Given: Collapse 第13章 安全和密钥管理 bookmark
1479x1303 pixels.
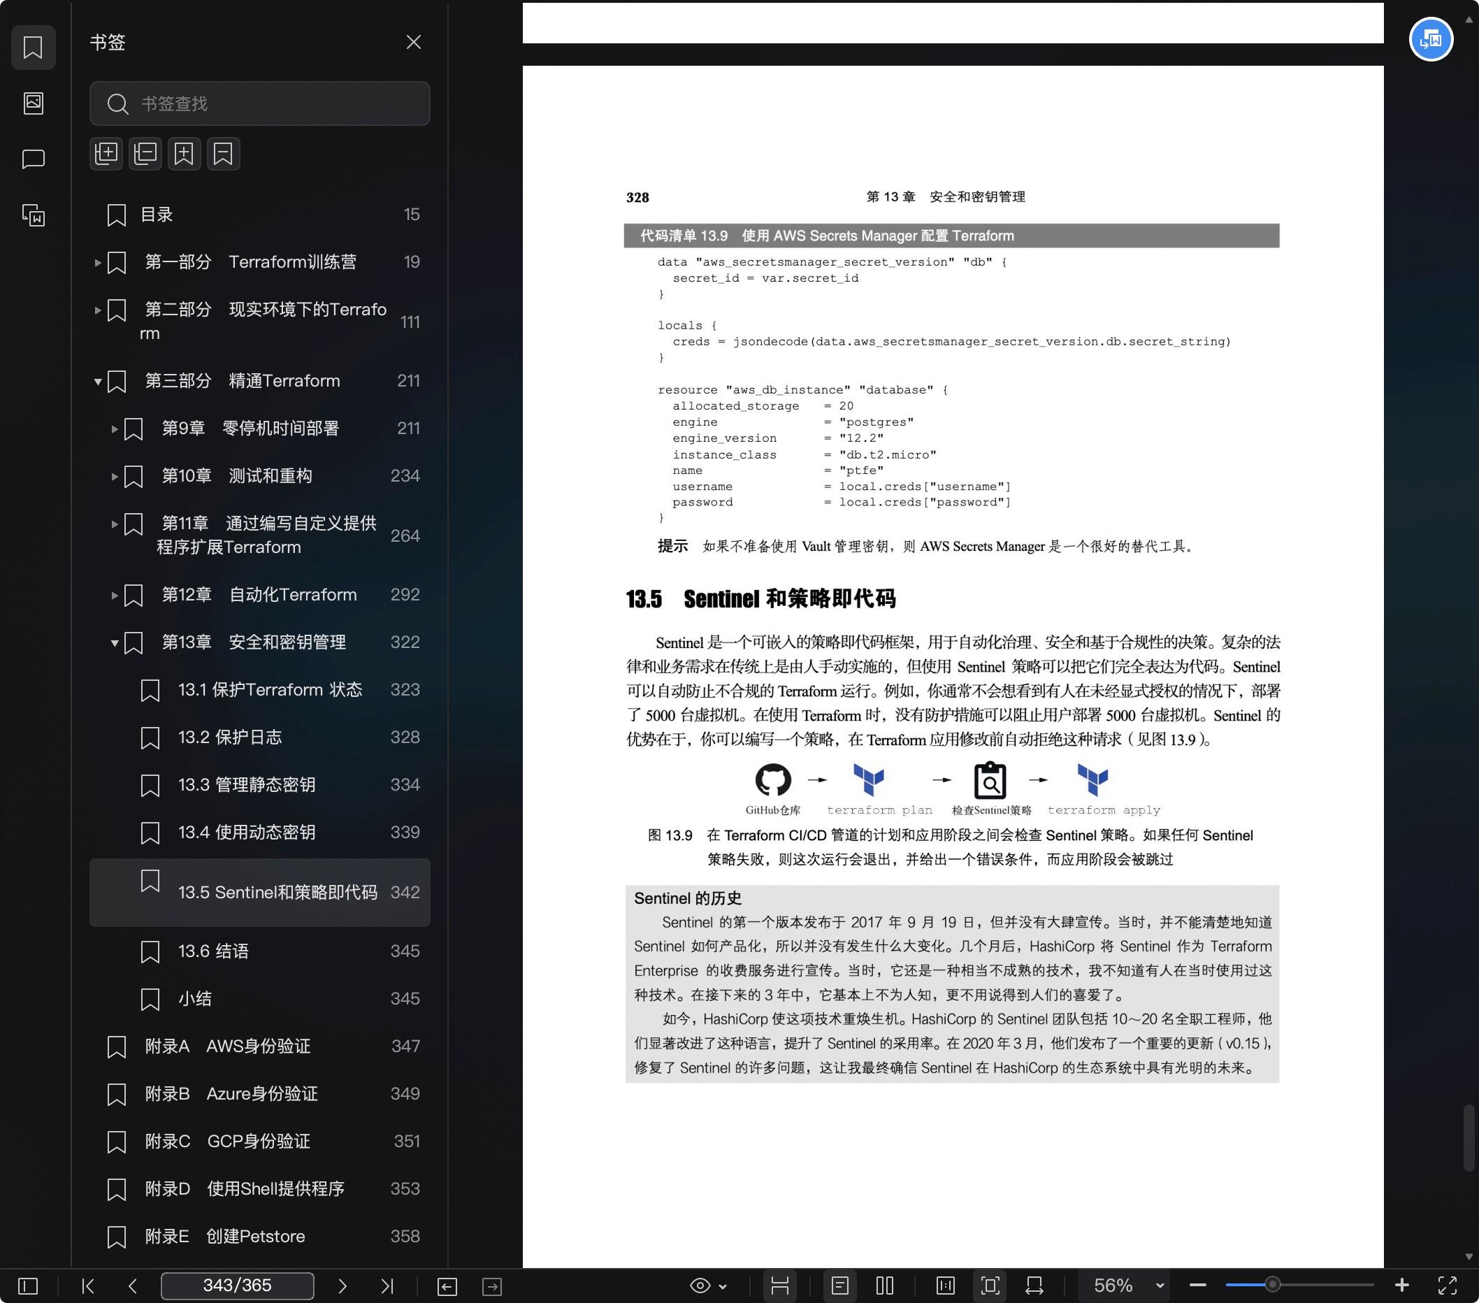Looking at the screenshot, I should 115,643.
